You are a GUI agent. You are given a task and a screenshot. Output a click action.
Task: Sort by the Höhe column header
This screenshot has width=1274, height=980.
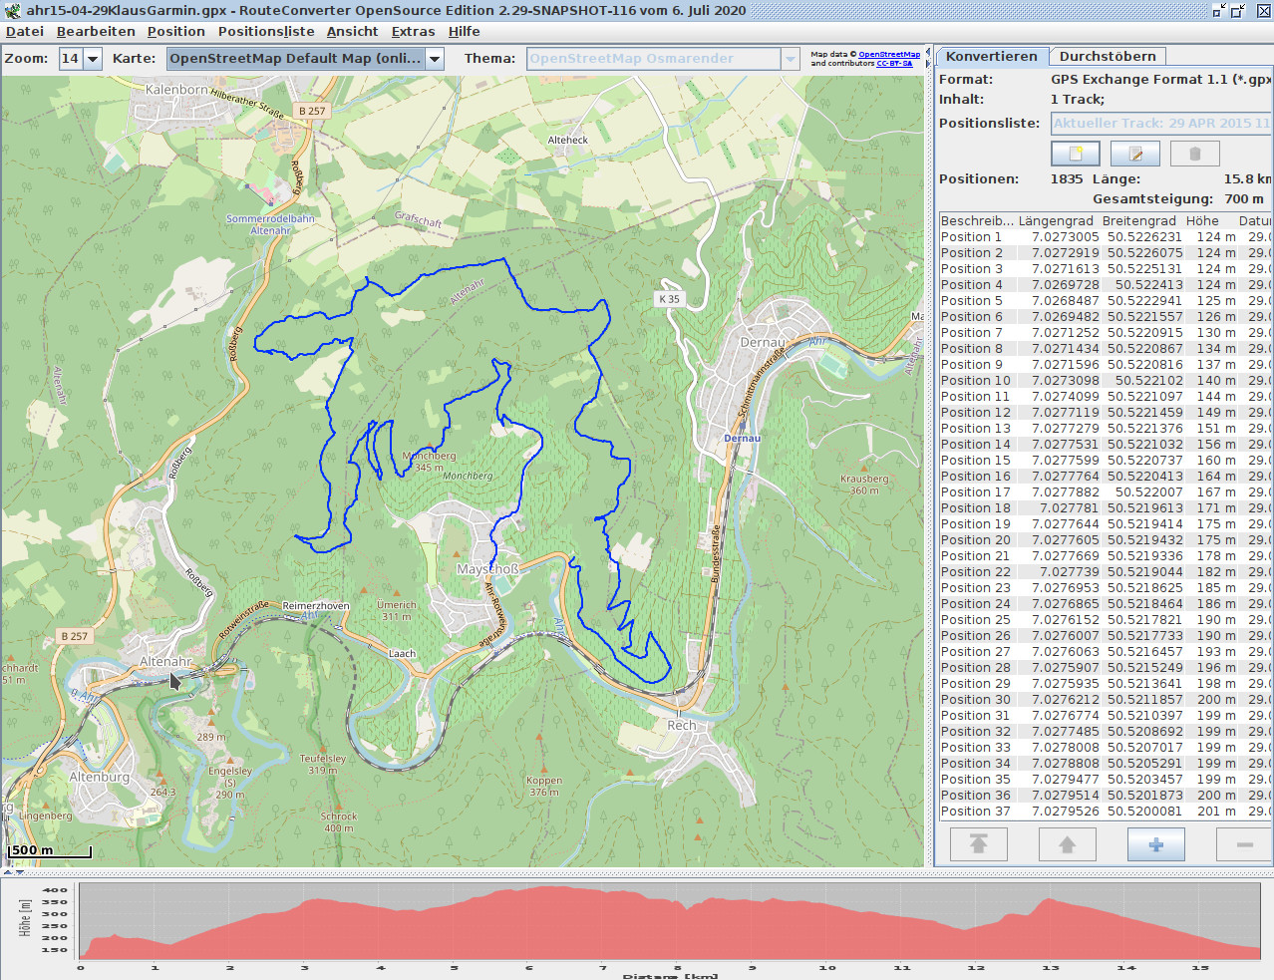point(1202,220)
